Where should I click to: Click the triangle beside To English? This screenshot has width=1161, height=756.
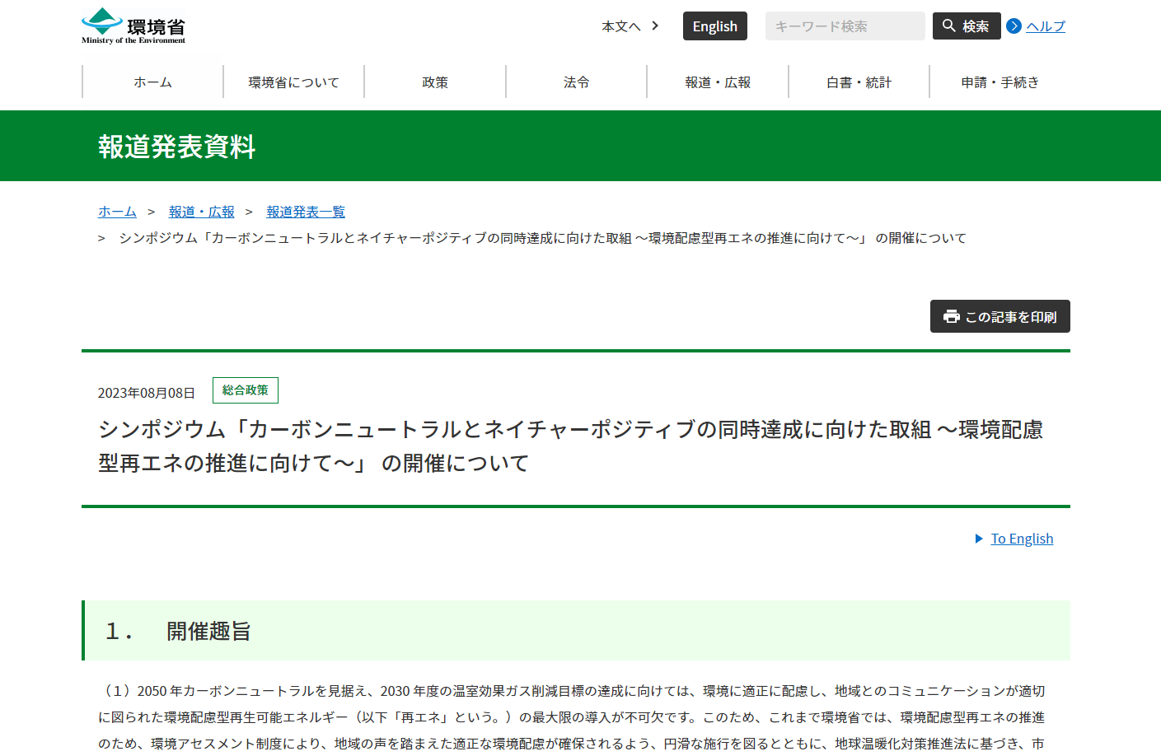(x=979, y=539)
